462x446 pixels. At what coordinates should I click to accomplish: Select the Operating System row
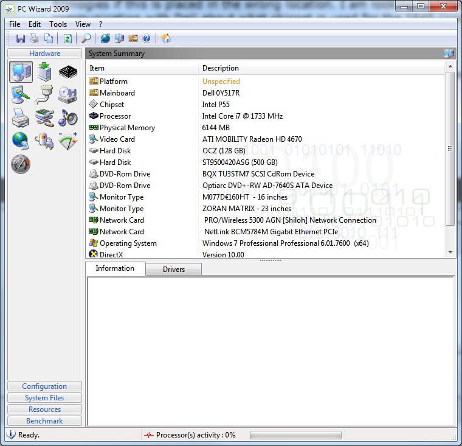click(x=265, y=243)
